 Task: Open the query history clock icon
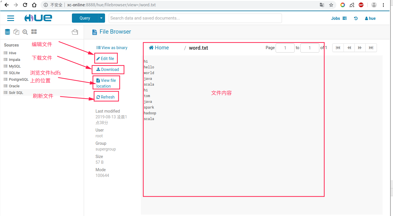point(356,18)
